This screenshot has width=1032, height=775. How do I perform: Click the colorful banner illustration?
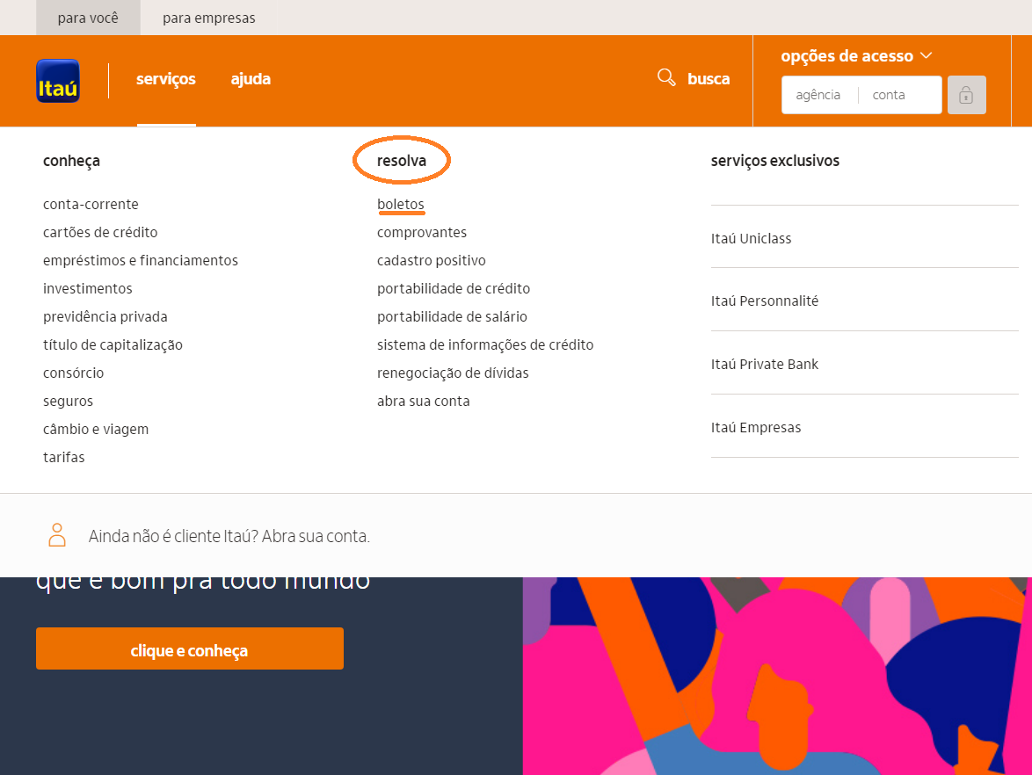point(777,676)
